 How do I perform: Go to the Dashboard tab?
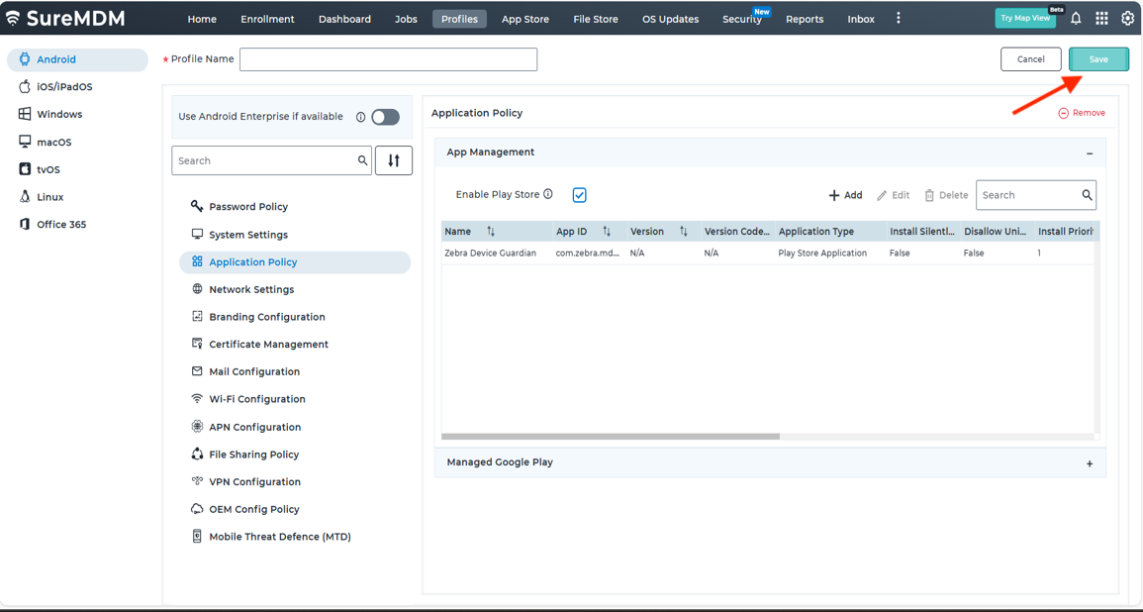tap(344, 19)
